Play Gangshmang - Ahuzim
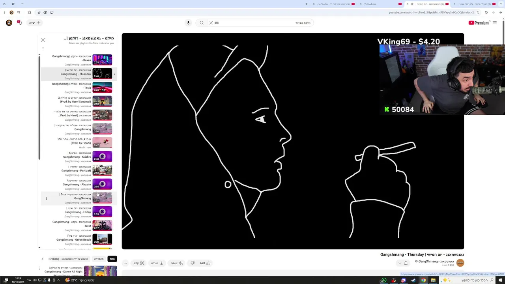Screen dimensions: 505x284 click(78, 184)
